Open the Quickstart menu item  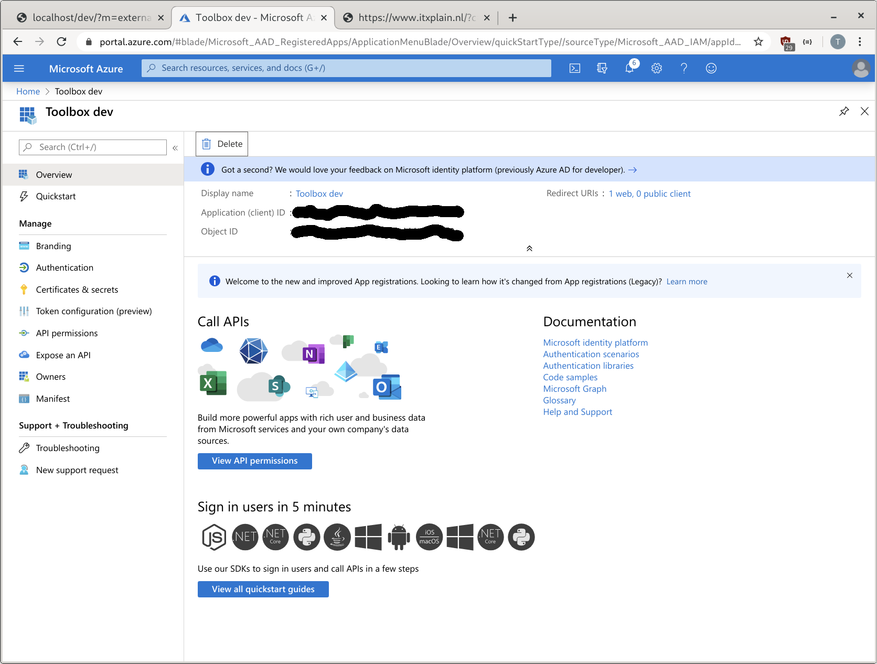pos(93,196)
